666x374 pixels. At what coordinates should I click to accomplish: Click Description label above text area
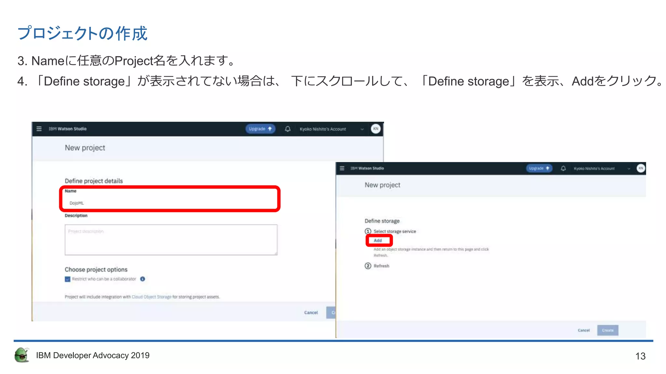pos(76,216)
